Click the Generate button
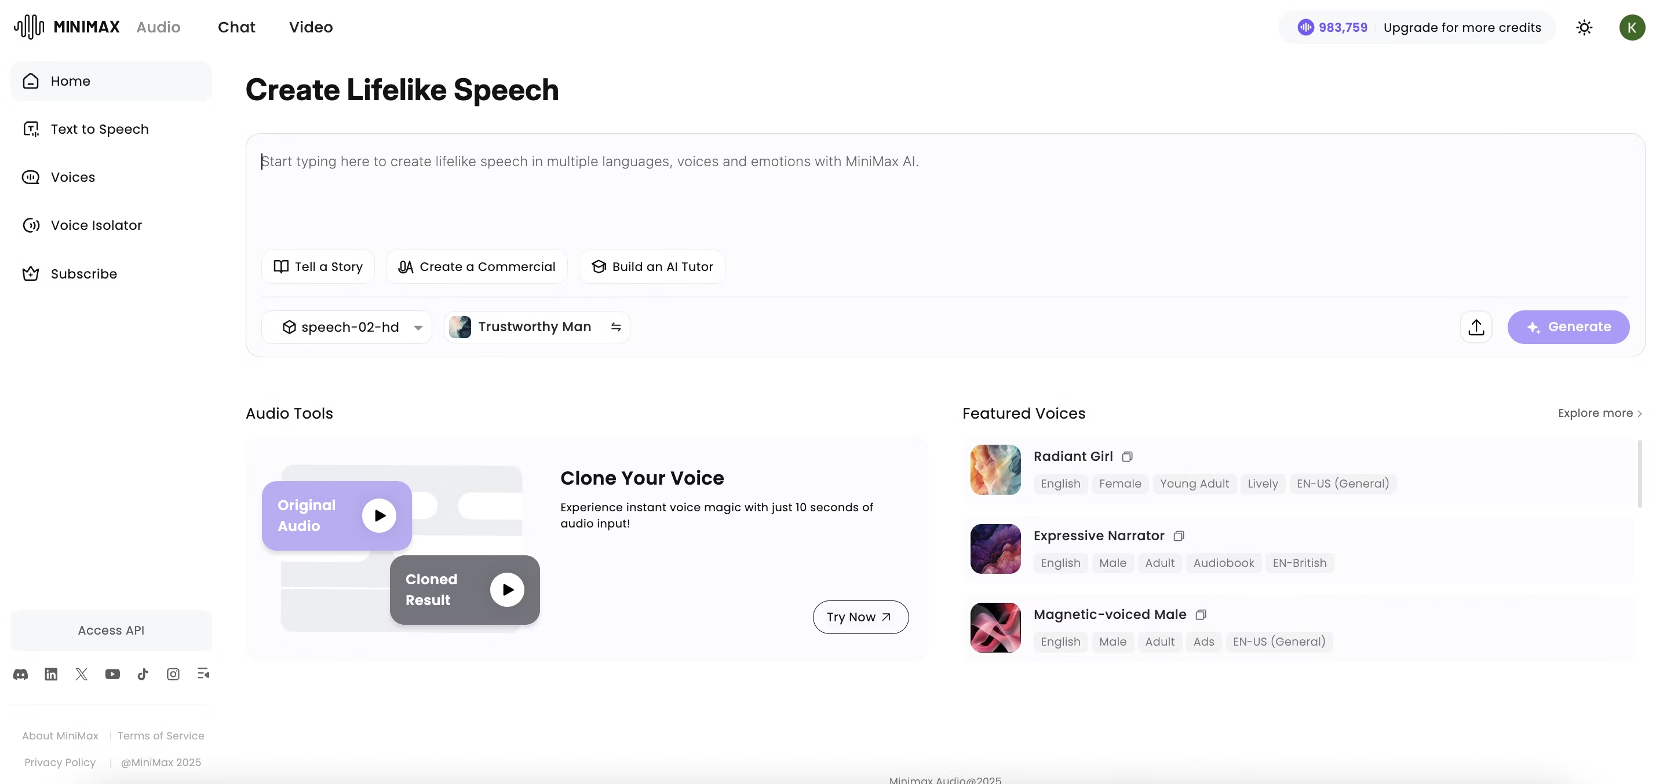Viewport: 1656px width, 784px height. [x=1568, y=327]
